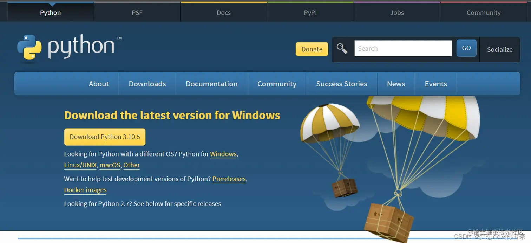Image resolution: width=531 pixels, height=243 pixels.
Task: Follow the Linux/UNIX download link
Action: pyautogui.click(x=80, y=165)
